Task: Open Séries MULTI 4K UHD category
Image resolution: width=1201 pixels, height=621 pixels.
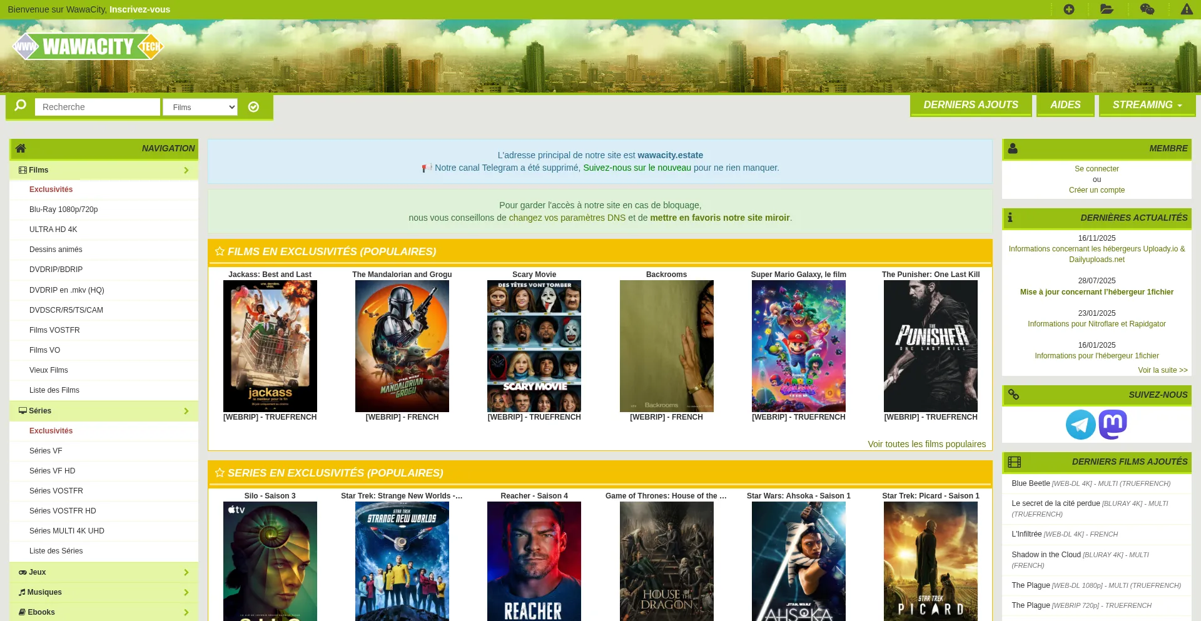Action: pyautogui.click(x=67, y=531)
